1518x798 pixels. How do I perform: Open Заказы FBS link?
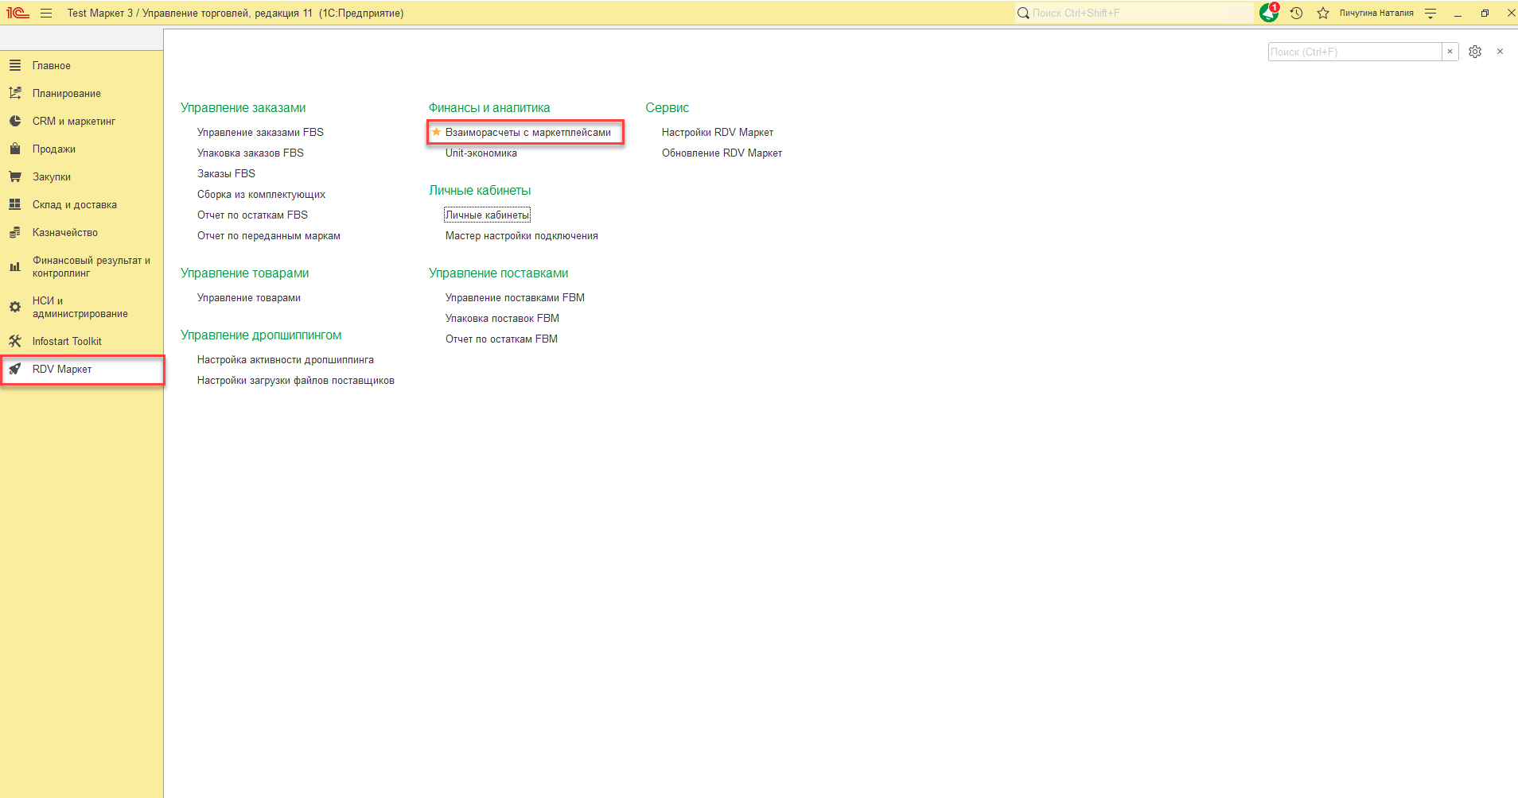(226, 173)
